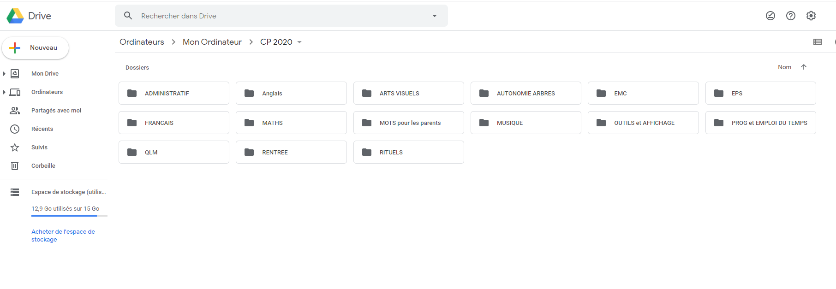Image resolution: width=836 pixels, height=289 pixels.
Task: Open the Settings gear icon
Action: point(811,16)
